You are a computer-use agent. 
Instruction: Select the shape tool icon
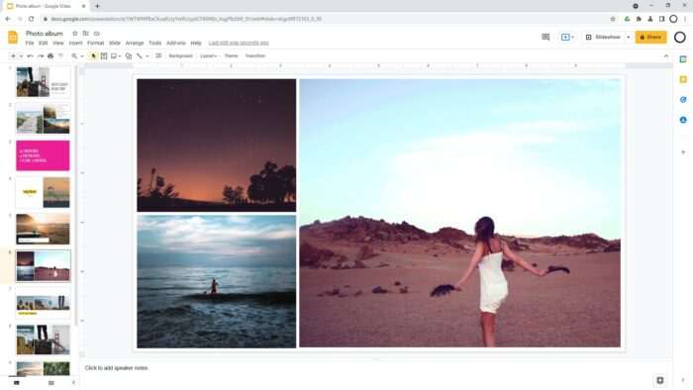pos(129,56)
